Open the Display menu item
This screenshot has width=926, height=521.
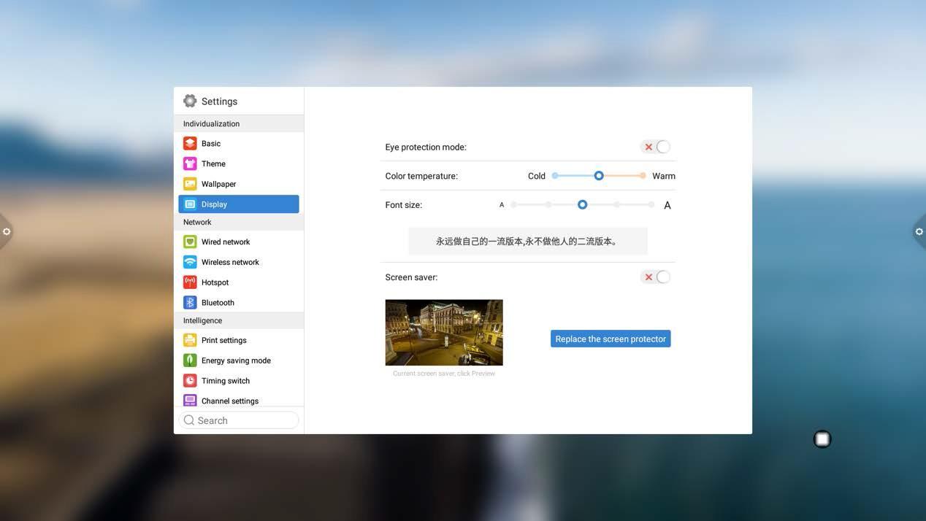pos(238,204)
